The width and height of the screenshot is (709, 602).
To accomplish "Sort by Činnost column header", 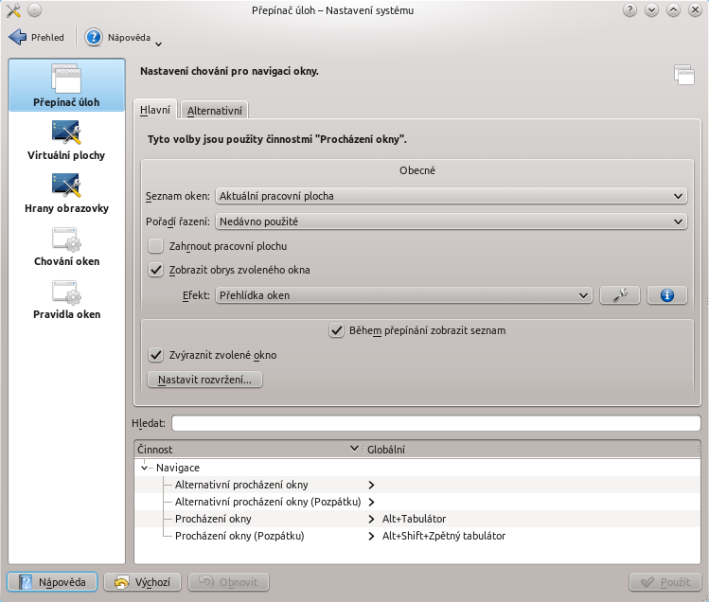I will coord(248,449).
